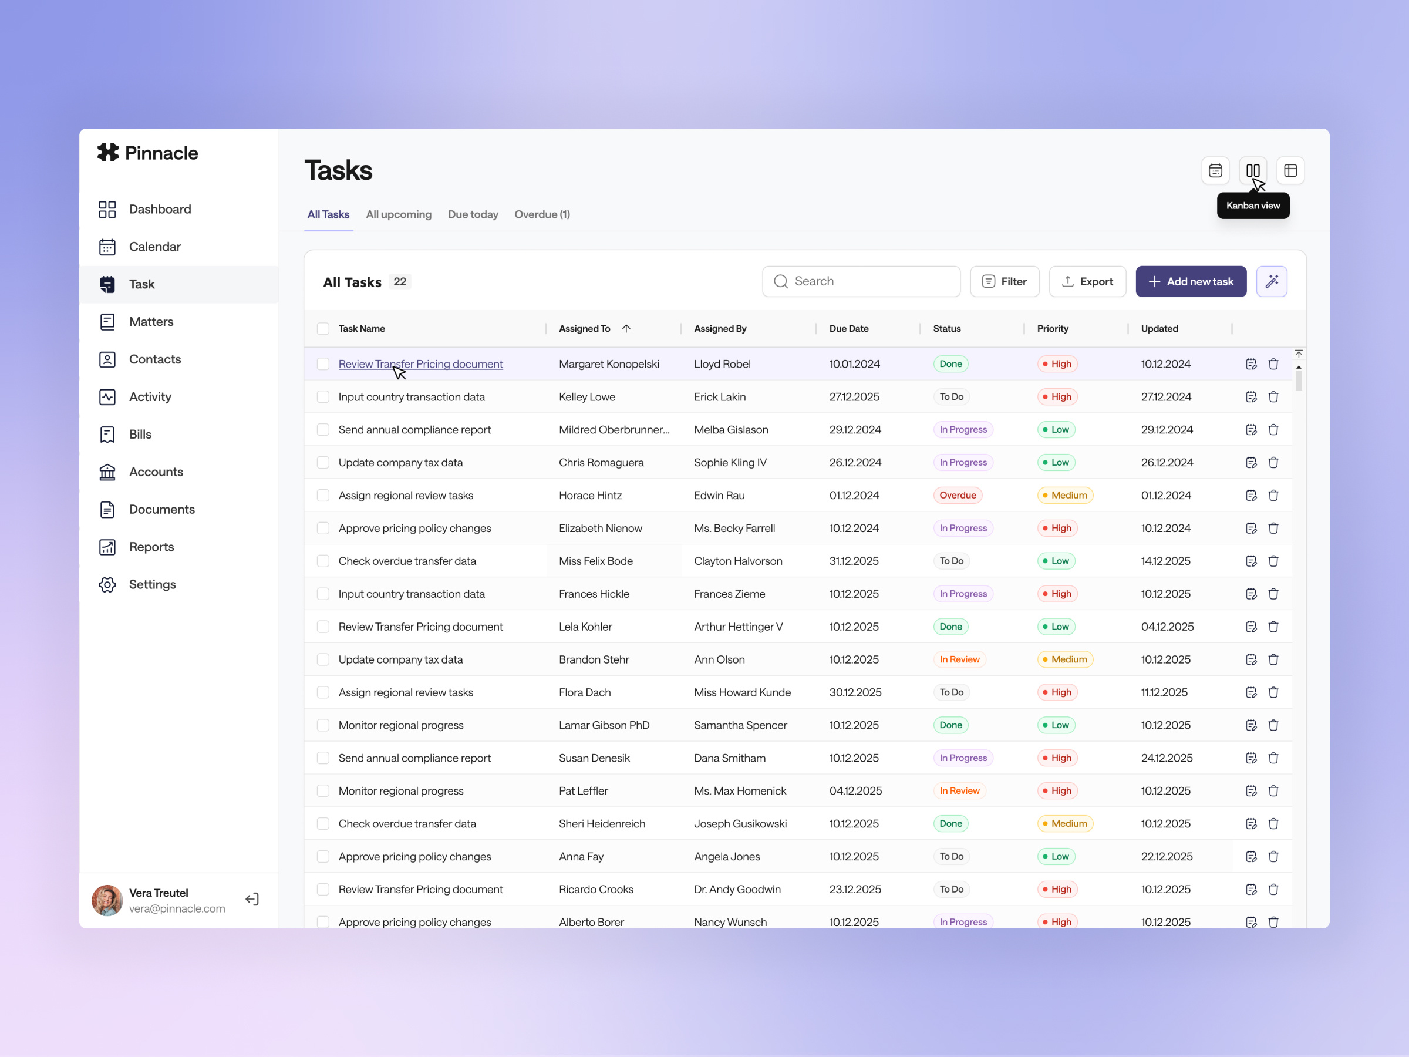
Task: Click the scroll-to-top arrow above the scrollbar
Action: [1298, 353]
